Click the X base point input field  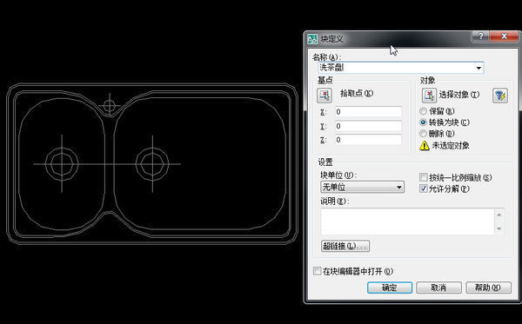pos(367,112)
